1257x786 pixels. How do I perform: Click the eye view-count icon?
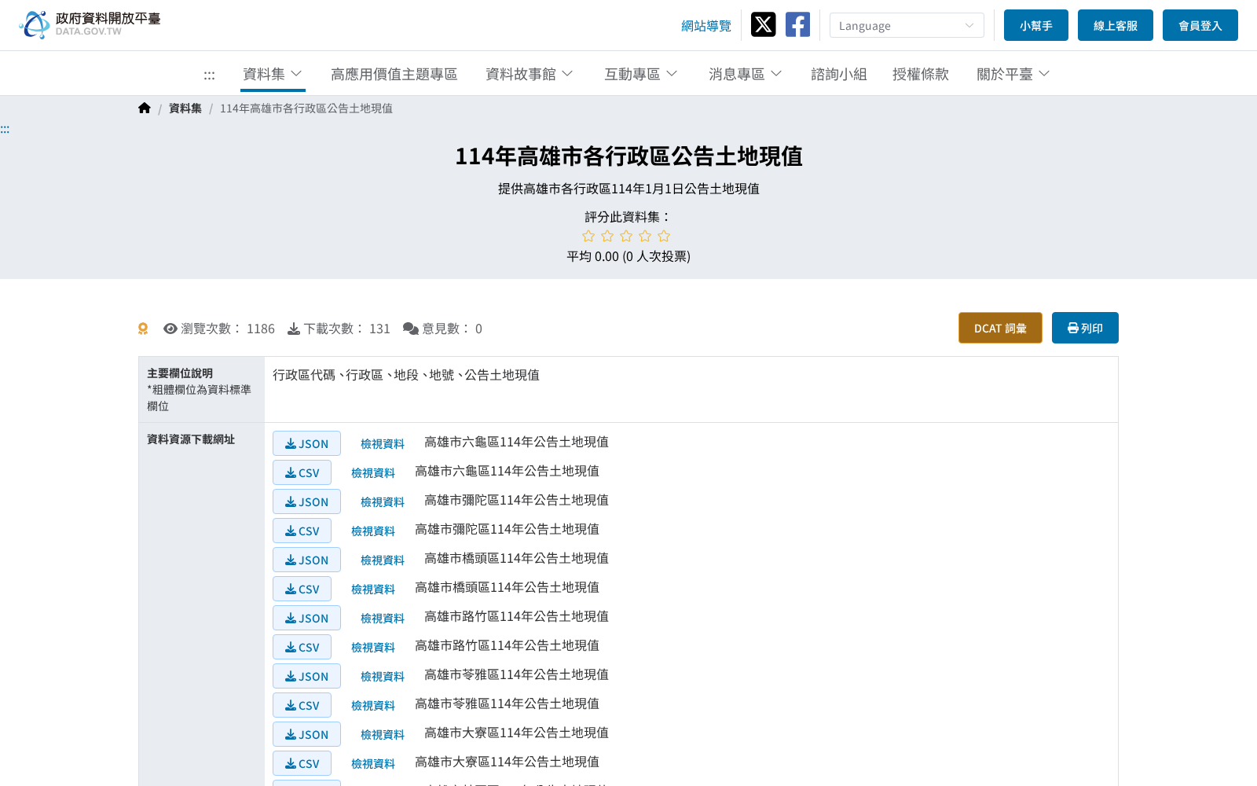170,329
